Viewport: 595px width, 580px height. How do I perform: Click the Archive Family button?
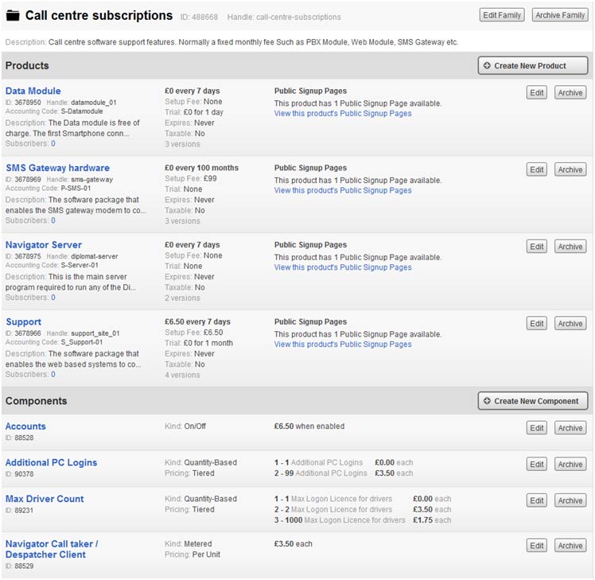[x=560, y=15]
